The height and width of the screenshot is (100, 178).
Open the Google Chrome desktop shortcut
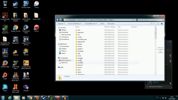(x=16, y=28)
